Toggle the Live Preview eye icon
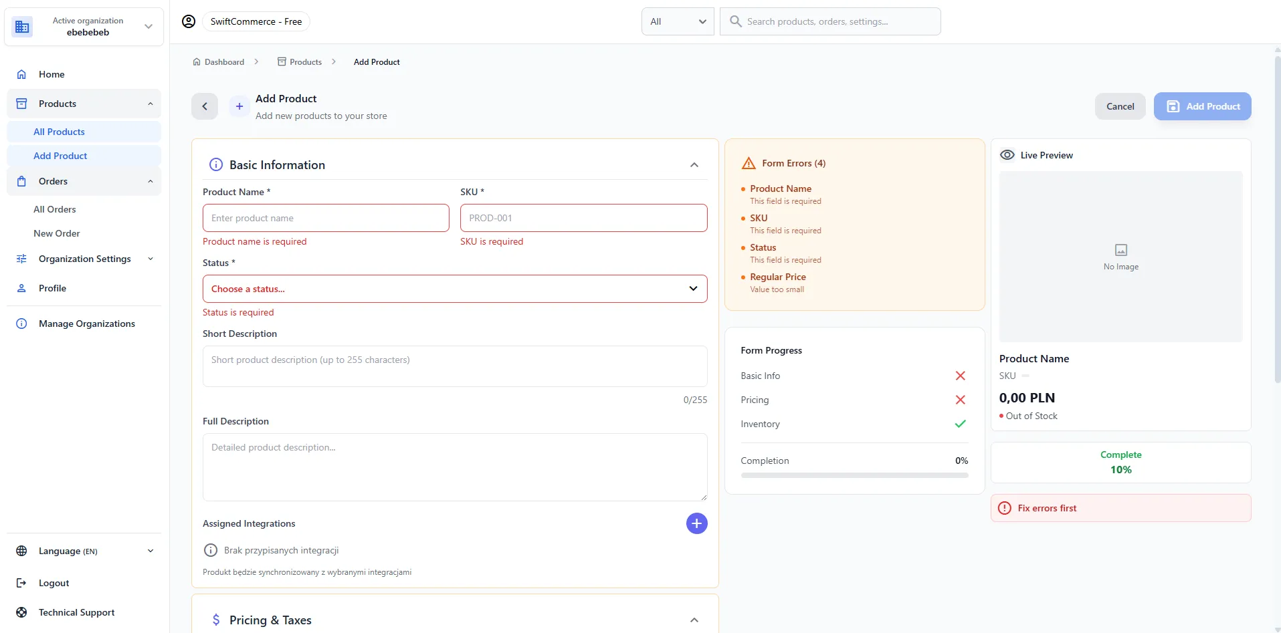The image size is (1281, 633). 1007,154
